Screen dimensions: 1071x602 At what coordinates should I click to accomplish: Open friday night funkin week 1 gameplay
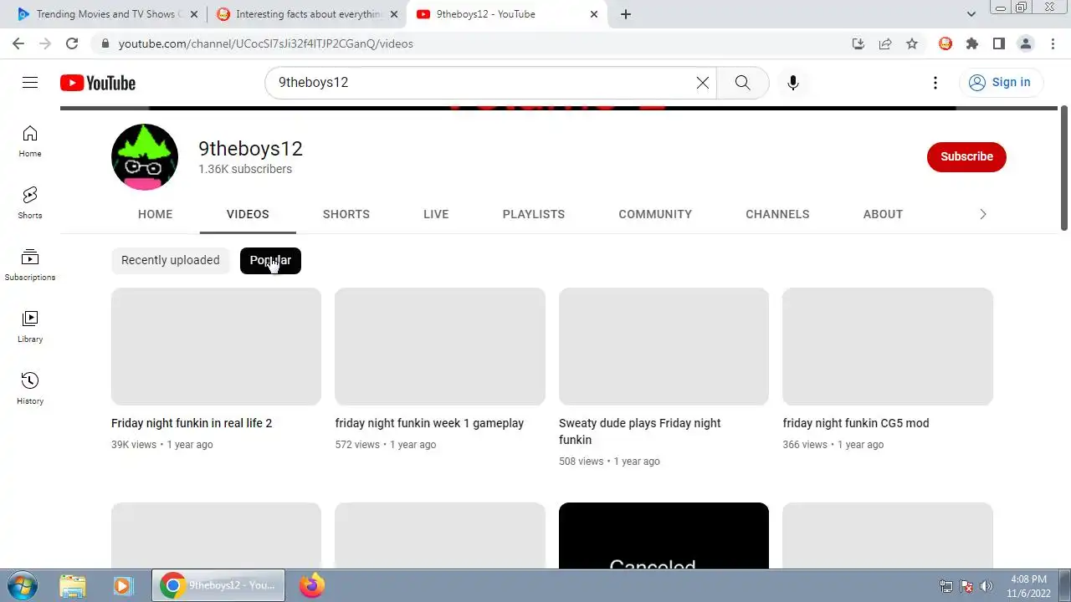[x=429, y=423]
